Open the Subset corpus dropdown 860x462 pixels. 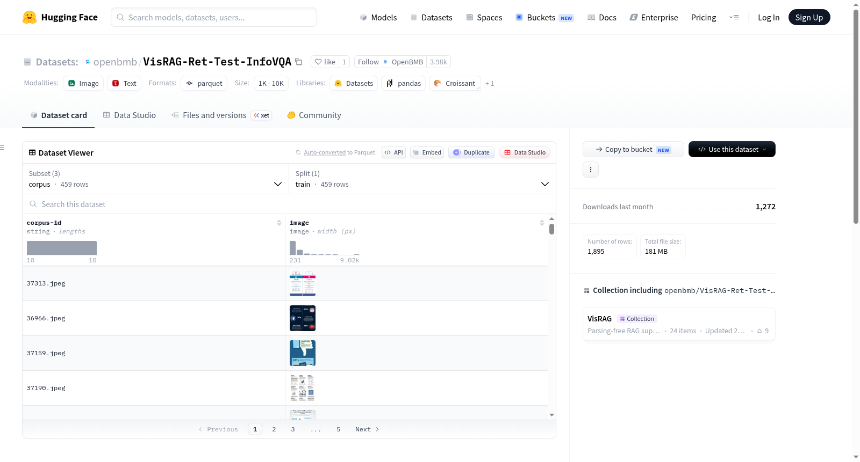(155, 179)
